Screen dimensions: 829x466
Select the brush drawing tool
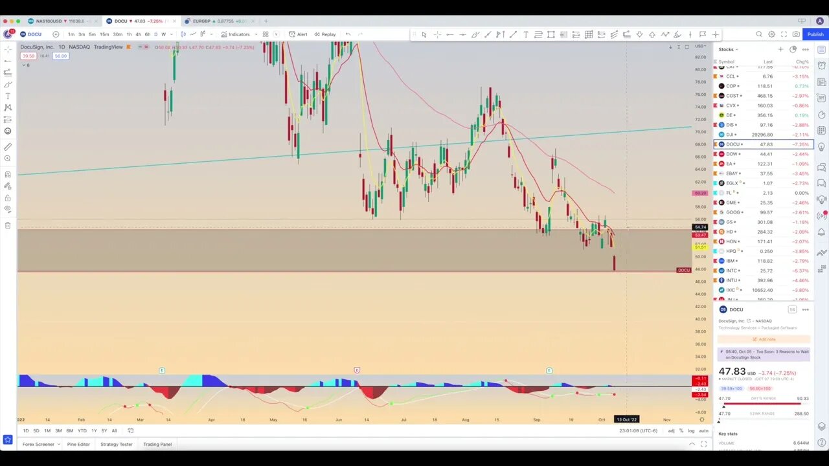pos(475,34)
